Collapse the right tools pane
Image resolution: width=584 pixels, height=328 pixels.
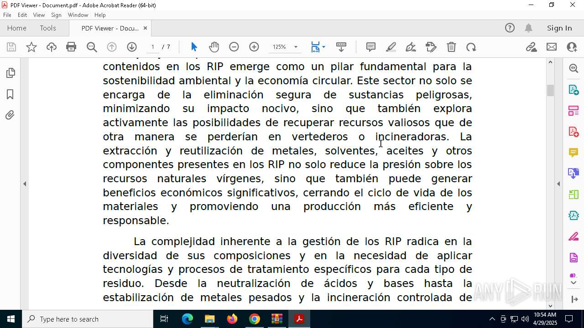[x=558, y=184]
